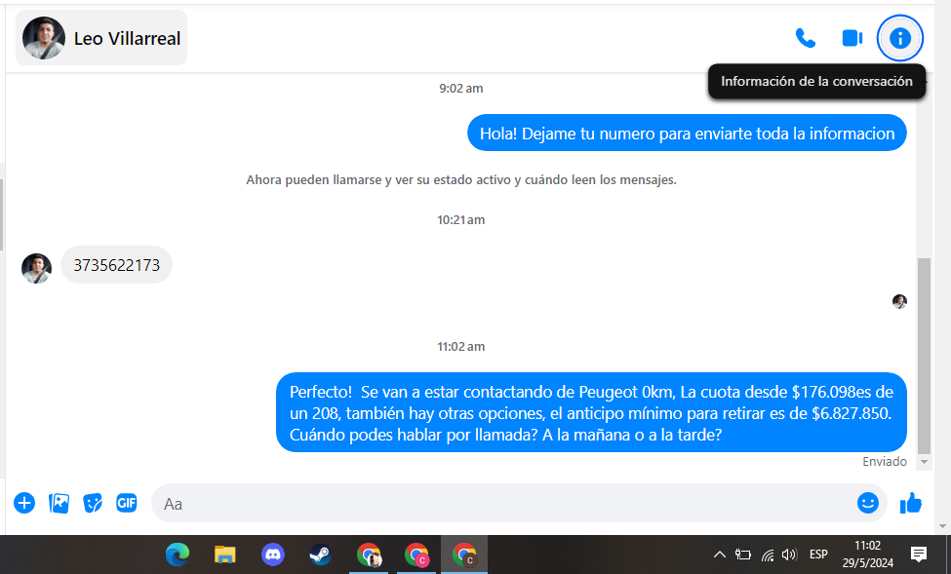
Task: Focus the Aa message input field
Action: [501, 503]
